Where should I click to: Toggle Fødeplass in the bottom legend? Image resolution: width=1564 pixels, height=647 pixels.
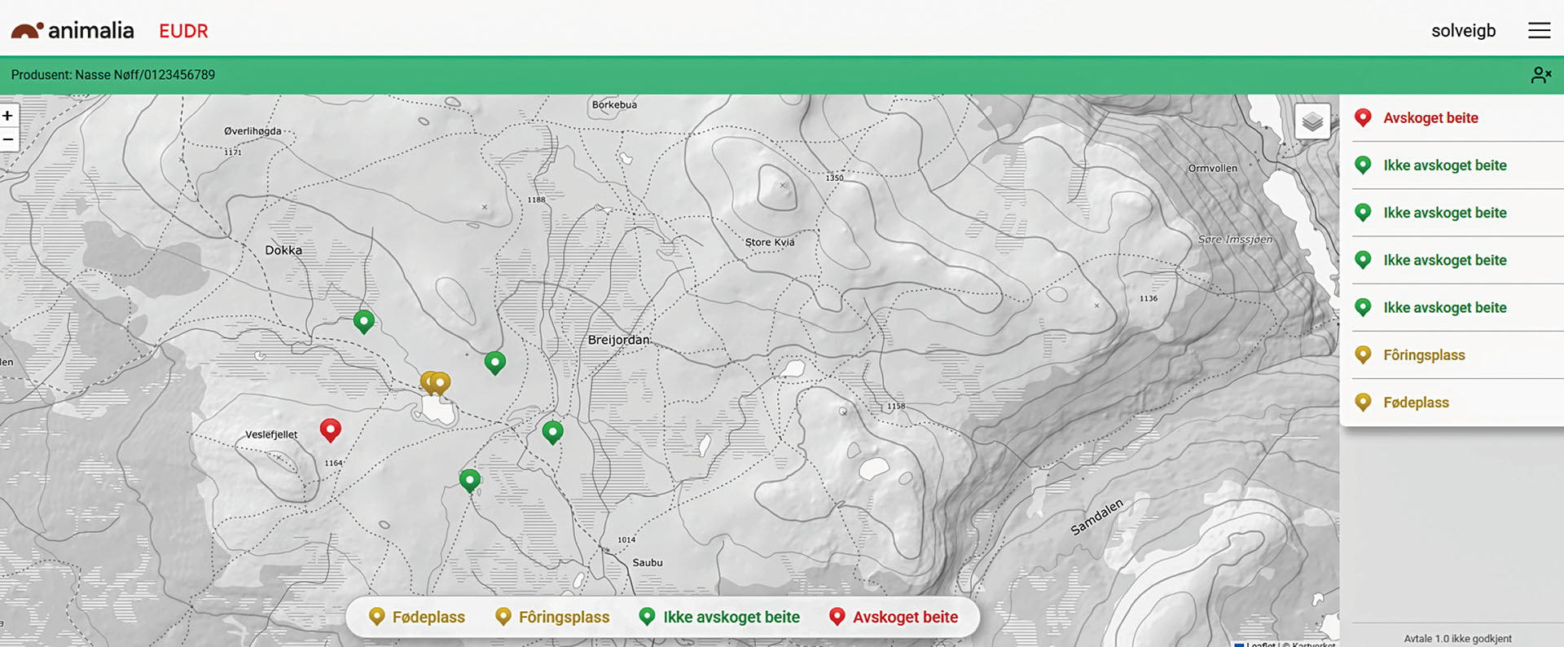pos(417,617)
